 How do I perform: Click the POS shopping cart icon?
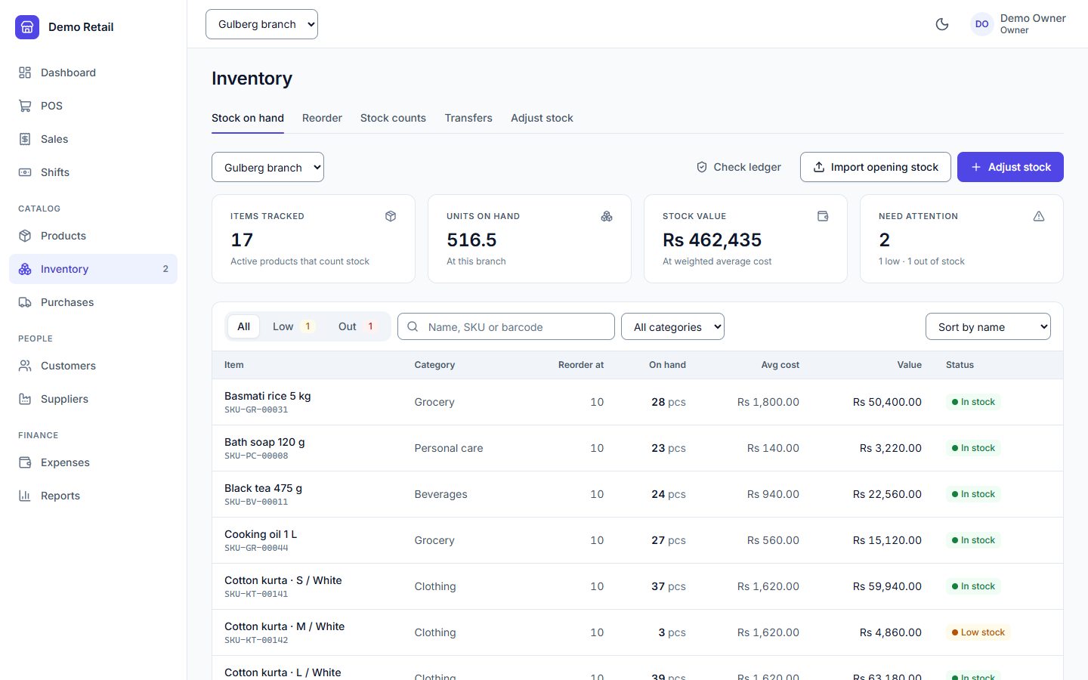click(x=25, y=106)
